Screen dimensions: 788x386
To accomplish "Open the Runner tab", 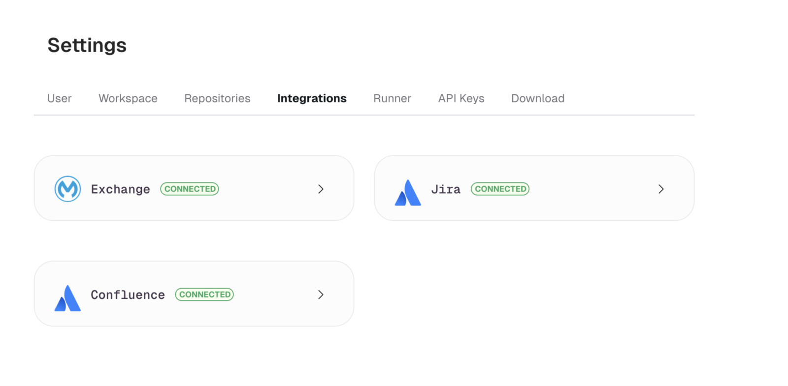I will click(x=392, y=98).
